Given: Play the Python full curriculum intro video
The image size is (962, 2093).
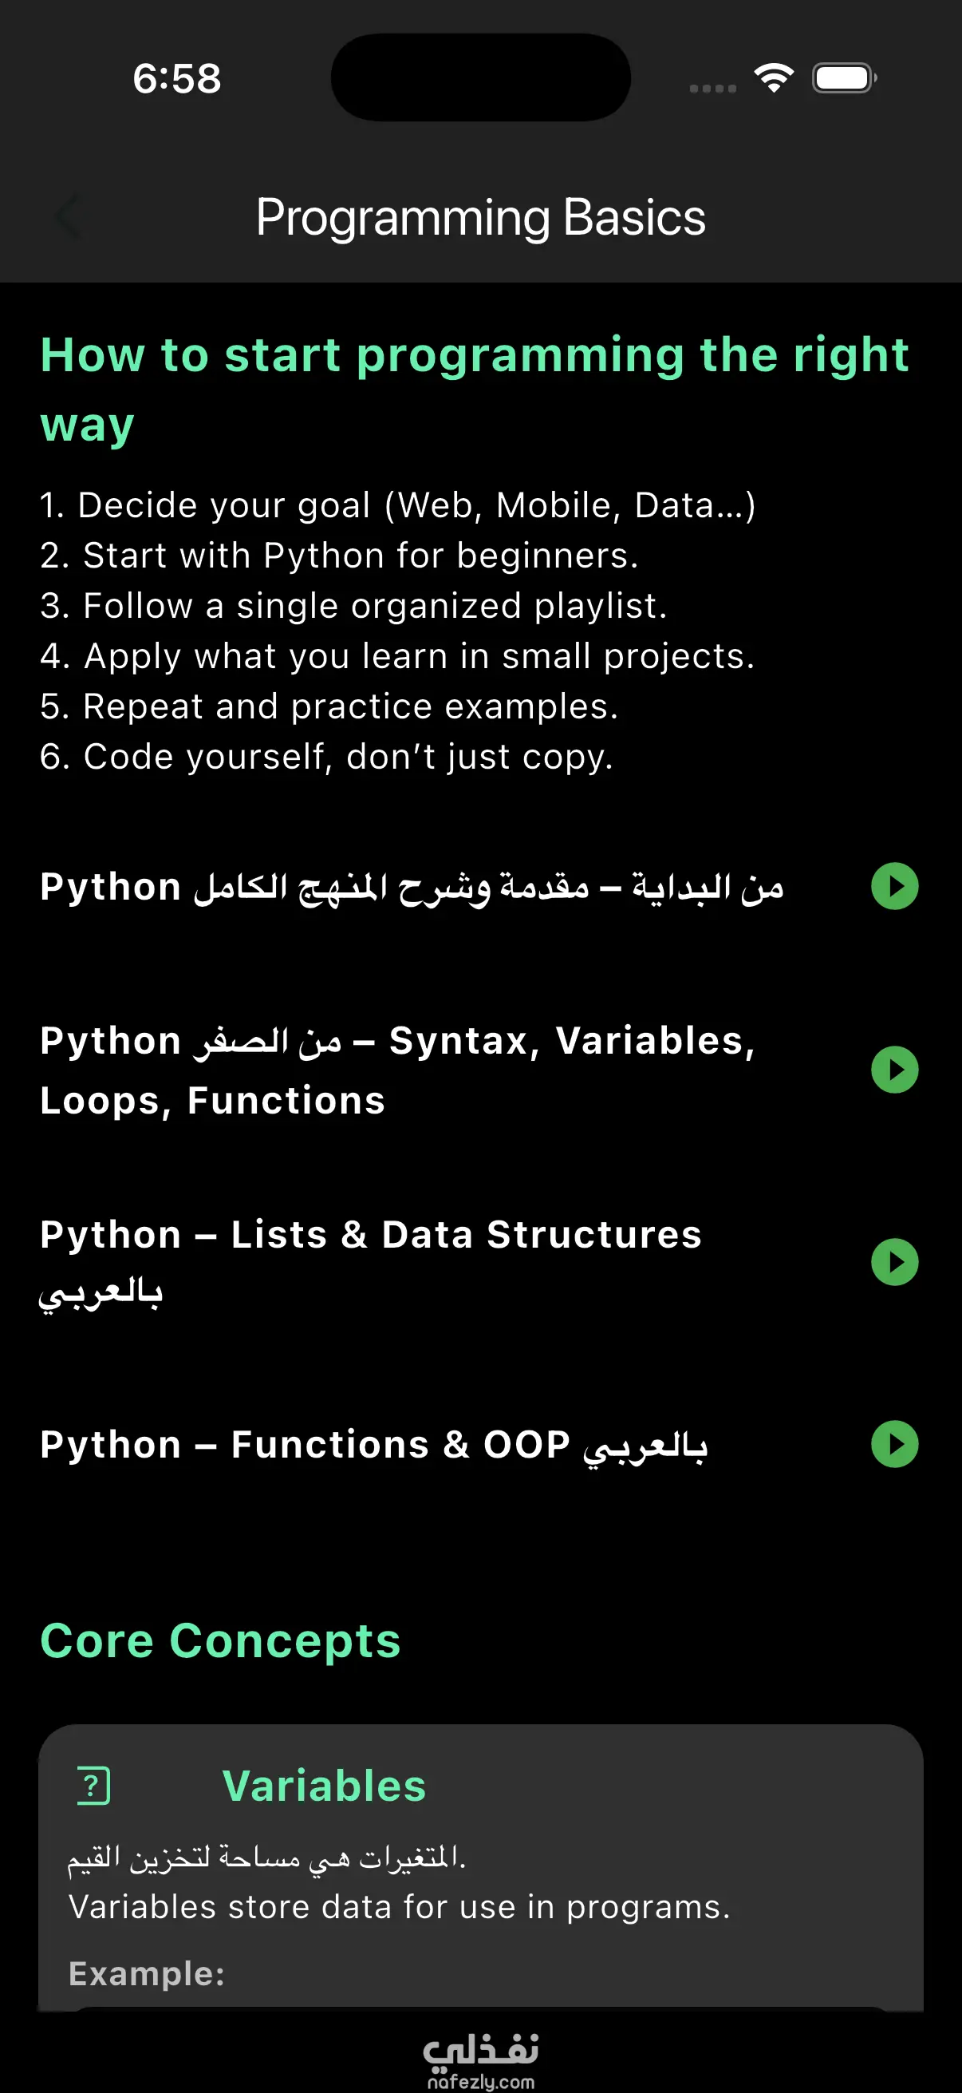Looking at the screenshot, I should point(895,885).
